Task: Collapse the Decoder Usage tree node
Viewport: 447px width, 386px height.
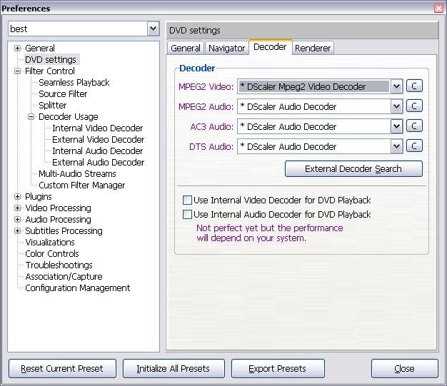Action: point(31,117)
